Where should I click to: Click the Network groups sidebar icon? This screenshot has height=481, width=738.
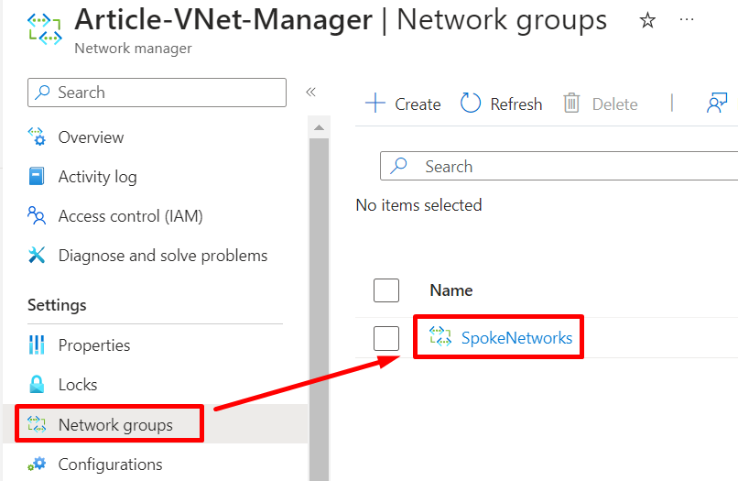click(37, 424)
